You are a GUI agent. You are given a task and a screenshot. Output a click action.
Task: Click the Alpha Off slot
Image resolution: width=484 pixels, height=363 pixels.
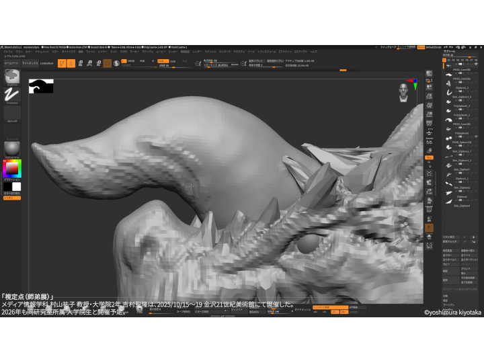[12, 113]
